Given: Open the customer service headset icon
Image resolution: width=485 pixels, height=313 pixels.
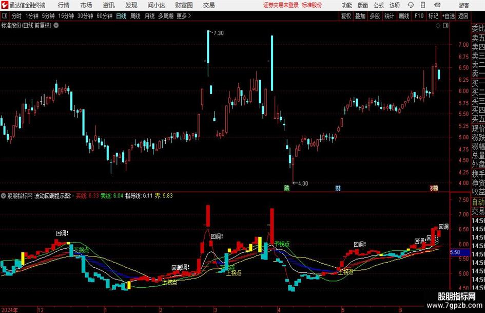Looking at the screenshot, I should [x=411, y=5].
